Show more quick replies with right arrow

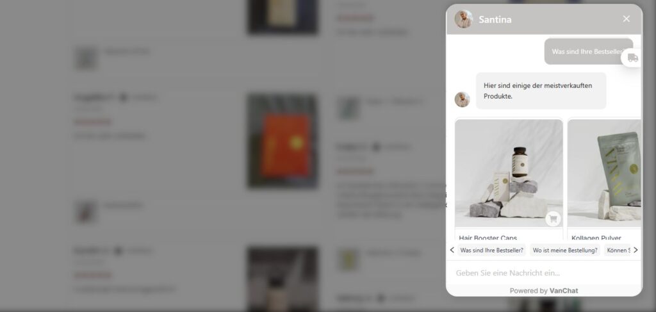(635, 250)
